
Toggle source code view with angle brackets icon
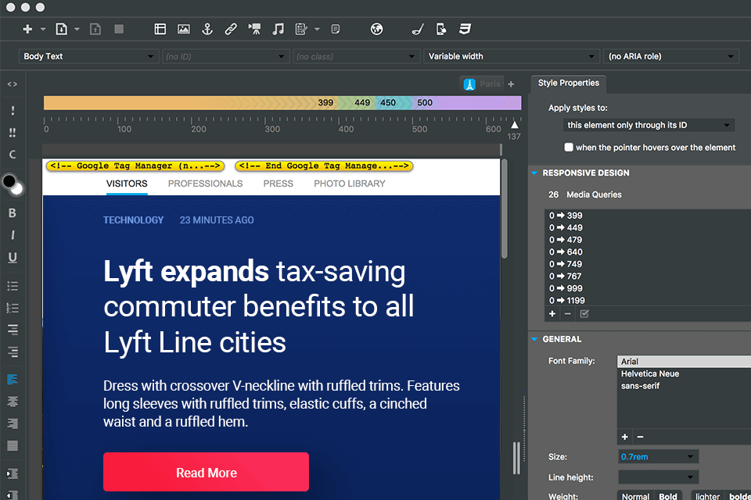pyautogui.click(x=13, y=84)
